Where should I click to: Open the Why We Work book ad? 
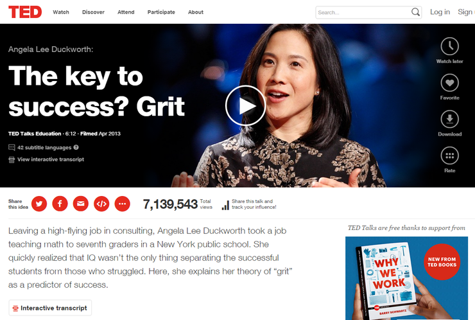coord(406,278)
